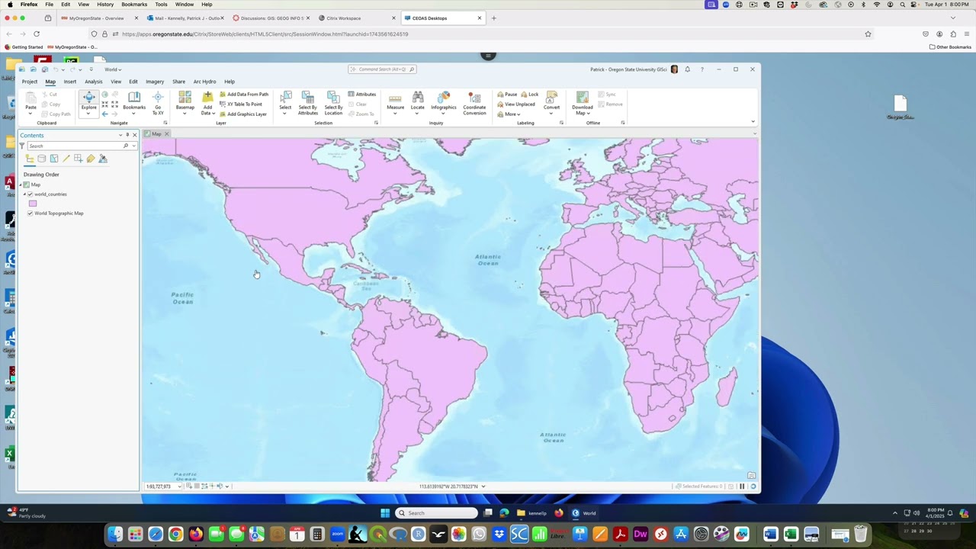This screenshot has width=976, height=549.
Task: Click Add Data From Path
Action: coord(244,95)
